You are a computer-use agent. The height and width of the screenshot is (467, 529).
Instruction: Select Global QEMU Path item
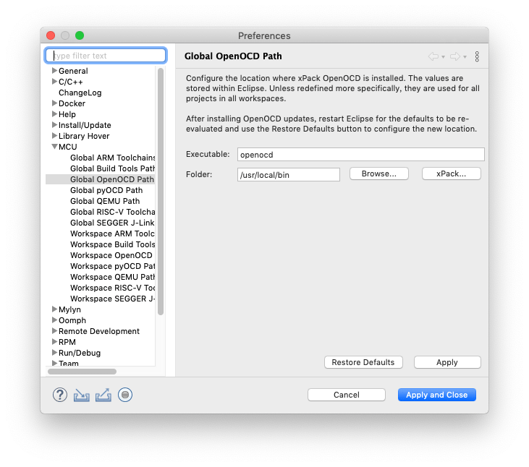click(x=105, y=201)
